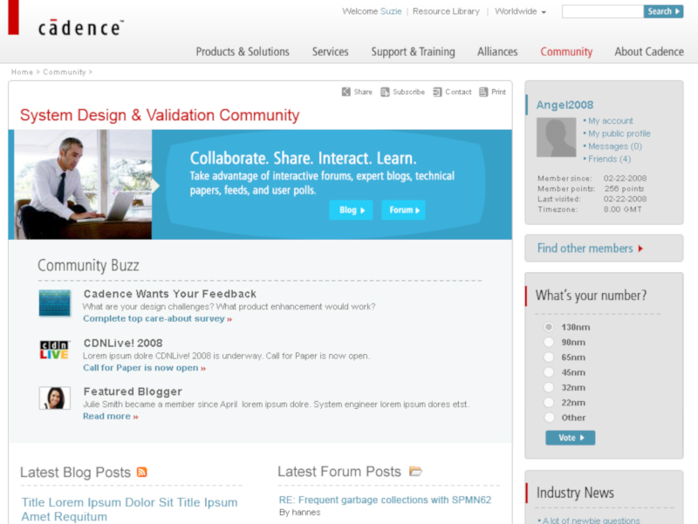The image size is (698, 524).
Task: Click the folder icon beside Latest Forum Posts
Action: (x=415, y=472)
